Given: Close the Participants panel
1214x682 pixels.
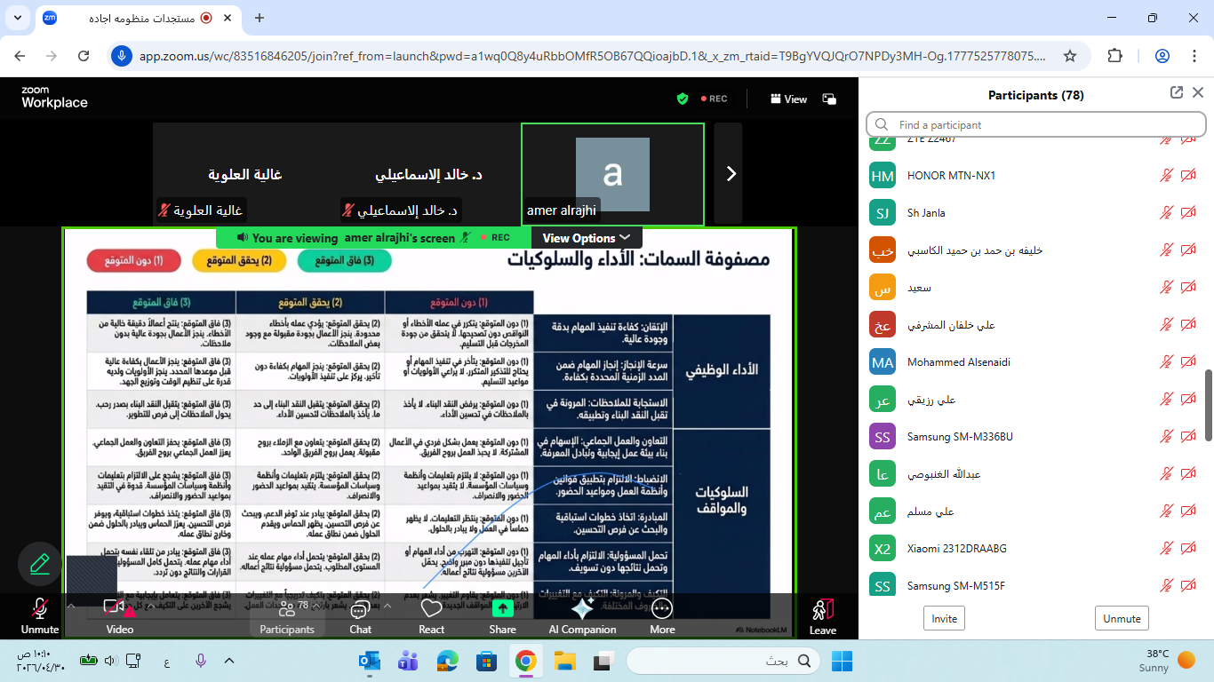Looking at the screenshot, I should point(1198,92).
